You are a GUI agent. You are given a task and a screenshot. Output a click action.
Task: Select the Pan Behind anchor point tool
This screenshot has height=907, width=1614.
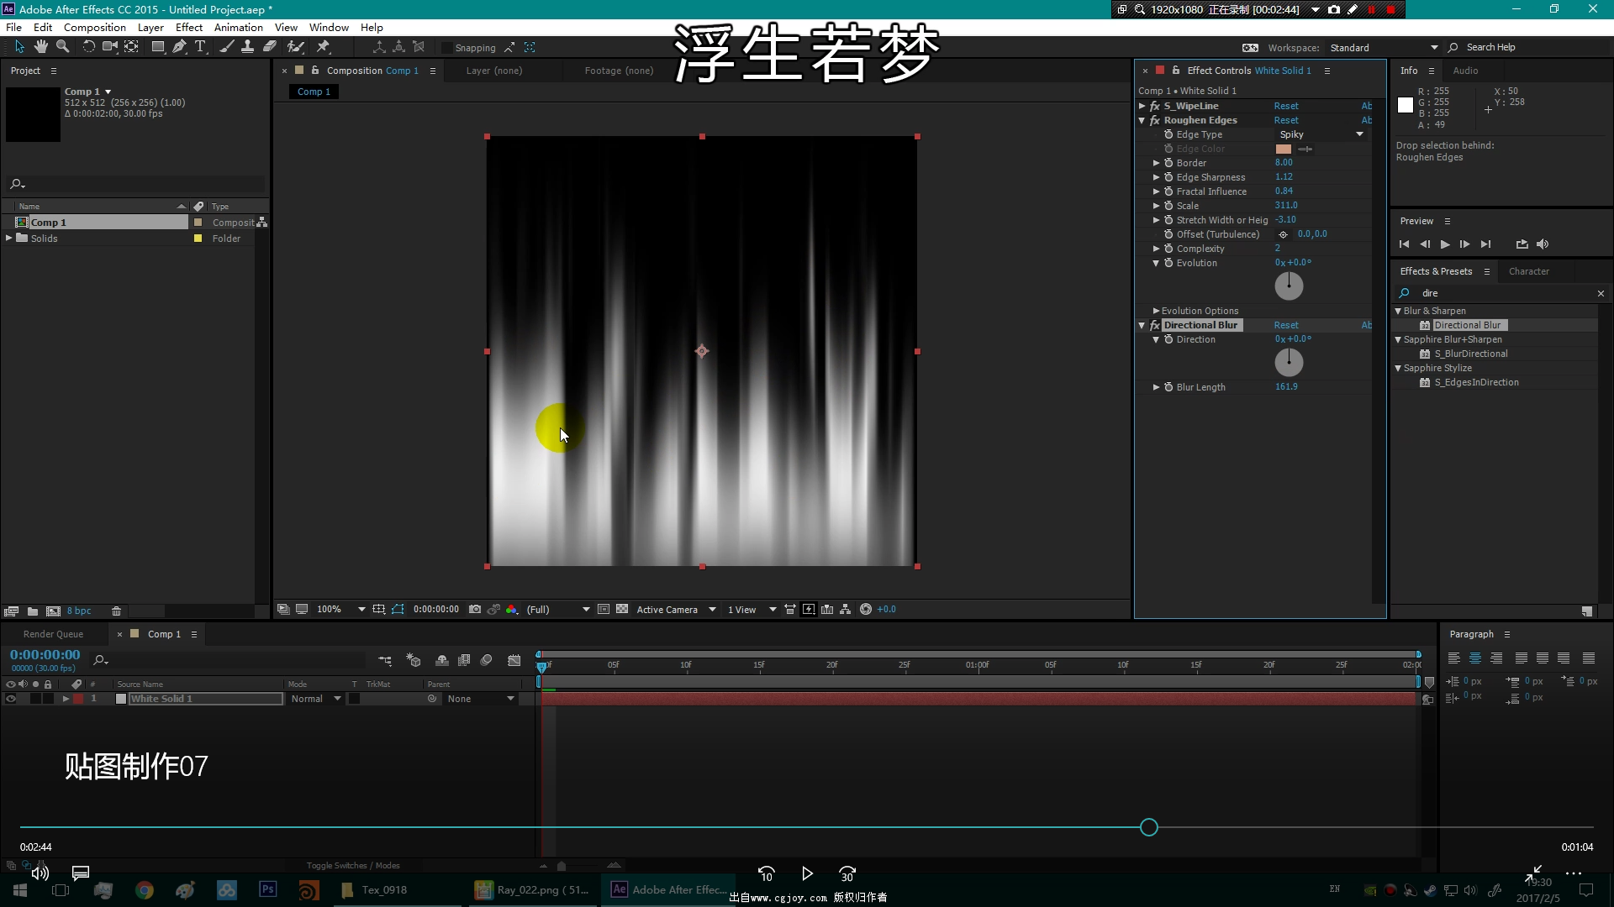click(x=132, y=47)
